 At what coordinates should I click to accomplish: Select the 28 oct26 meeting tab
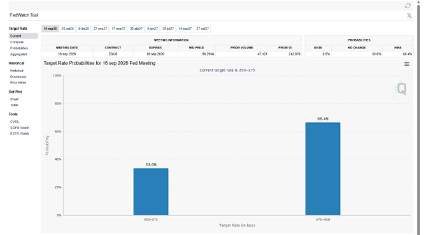pyautogui.click(x=67, y=29)
